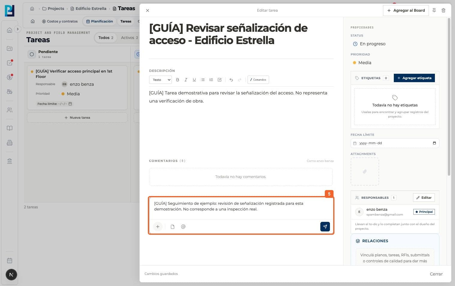Open the user avatar N in sidebar
The width and height of the screenshot is (455, 286).
click(x=11, y=275)
